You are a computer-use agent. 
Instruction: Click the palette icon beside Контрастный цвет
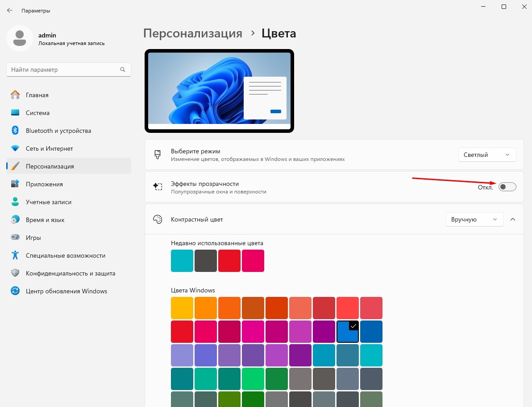point(158,219)
